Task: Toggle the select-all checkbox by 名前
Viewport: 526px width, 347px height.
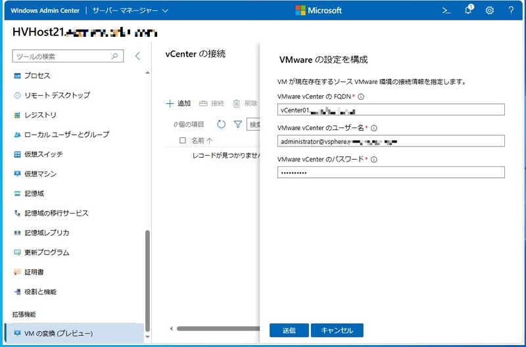Action: (x=183, y=140)
